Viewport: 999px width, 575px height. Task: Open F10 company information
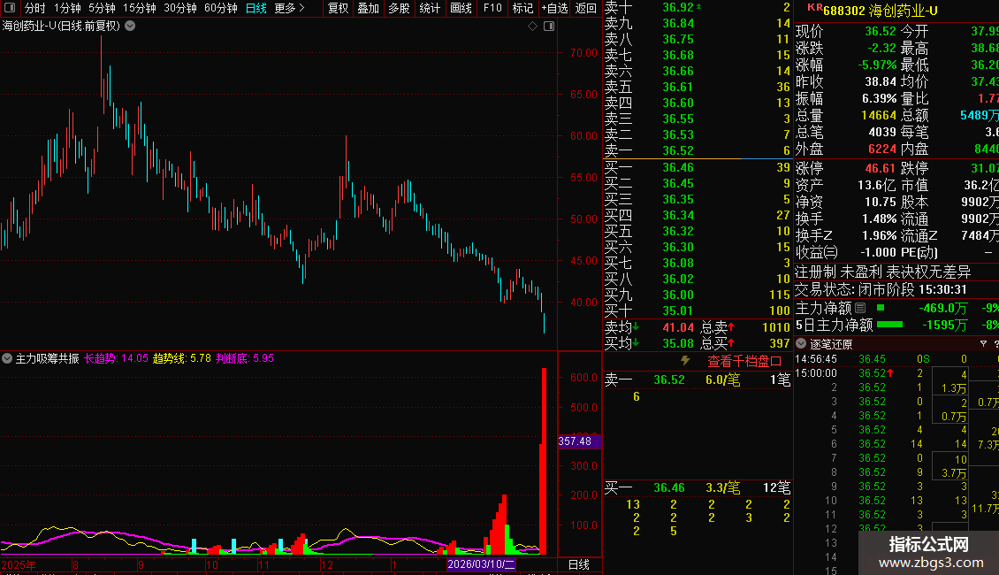492,8
